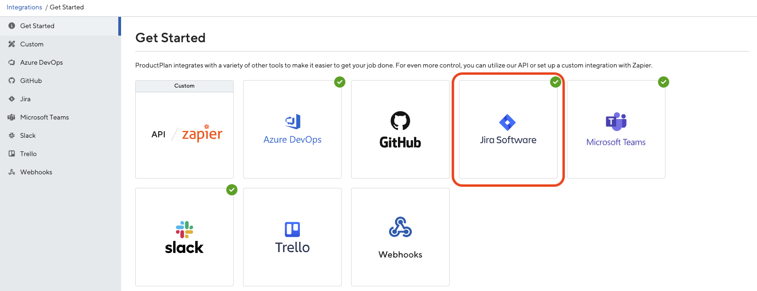Click the Webhooks logo on its card
This screenshot has height=291, width=757.
click(400, 227)
